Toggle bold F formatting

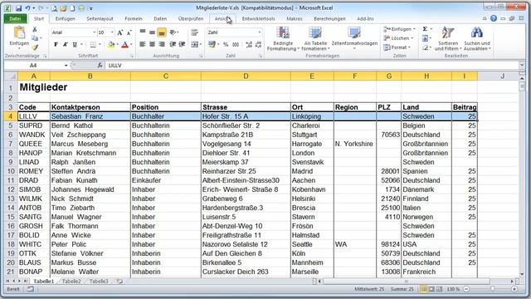coord(56,44)
